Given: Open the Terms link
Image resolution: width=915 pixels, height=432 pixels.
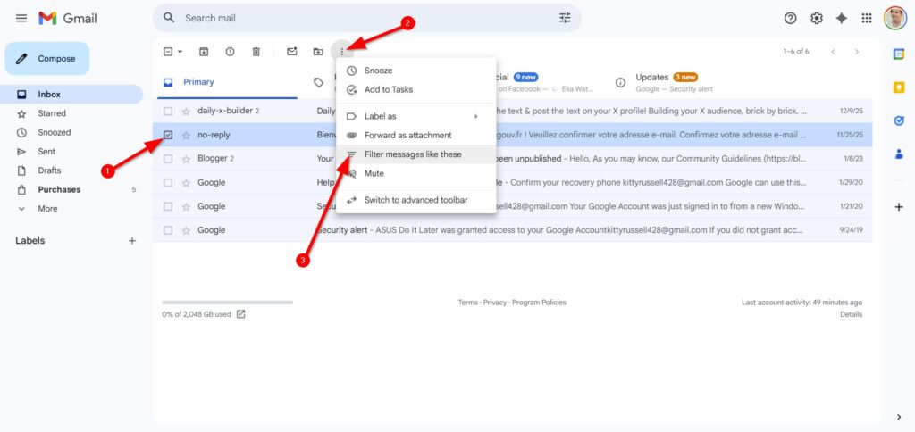Looking at the screenshot, I should (467, 303).
